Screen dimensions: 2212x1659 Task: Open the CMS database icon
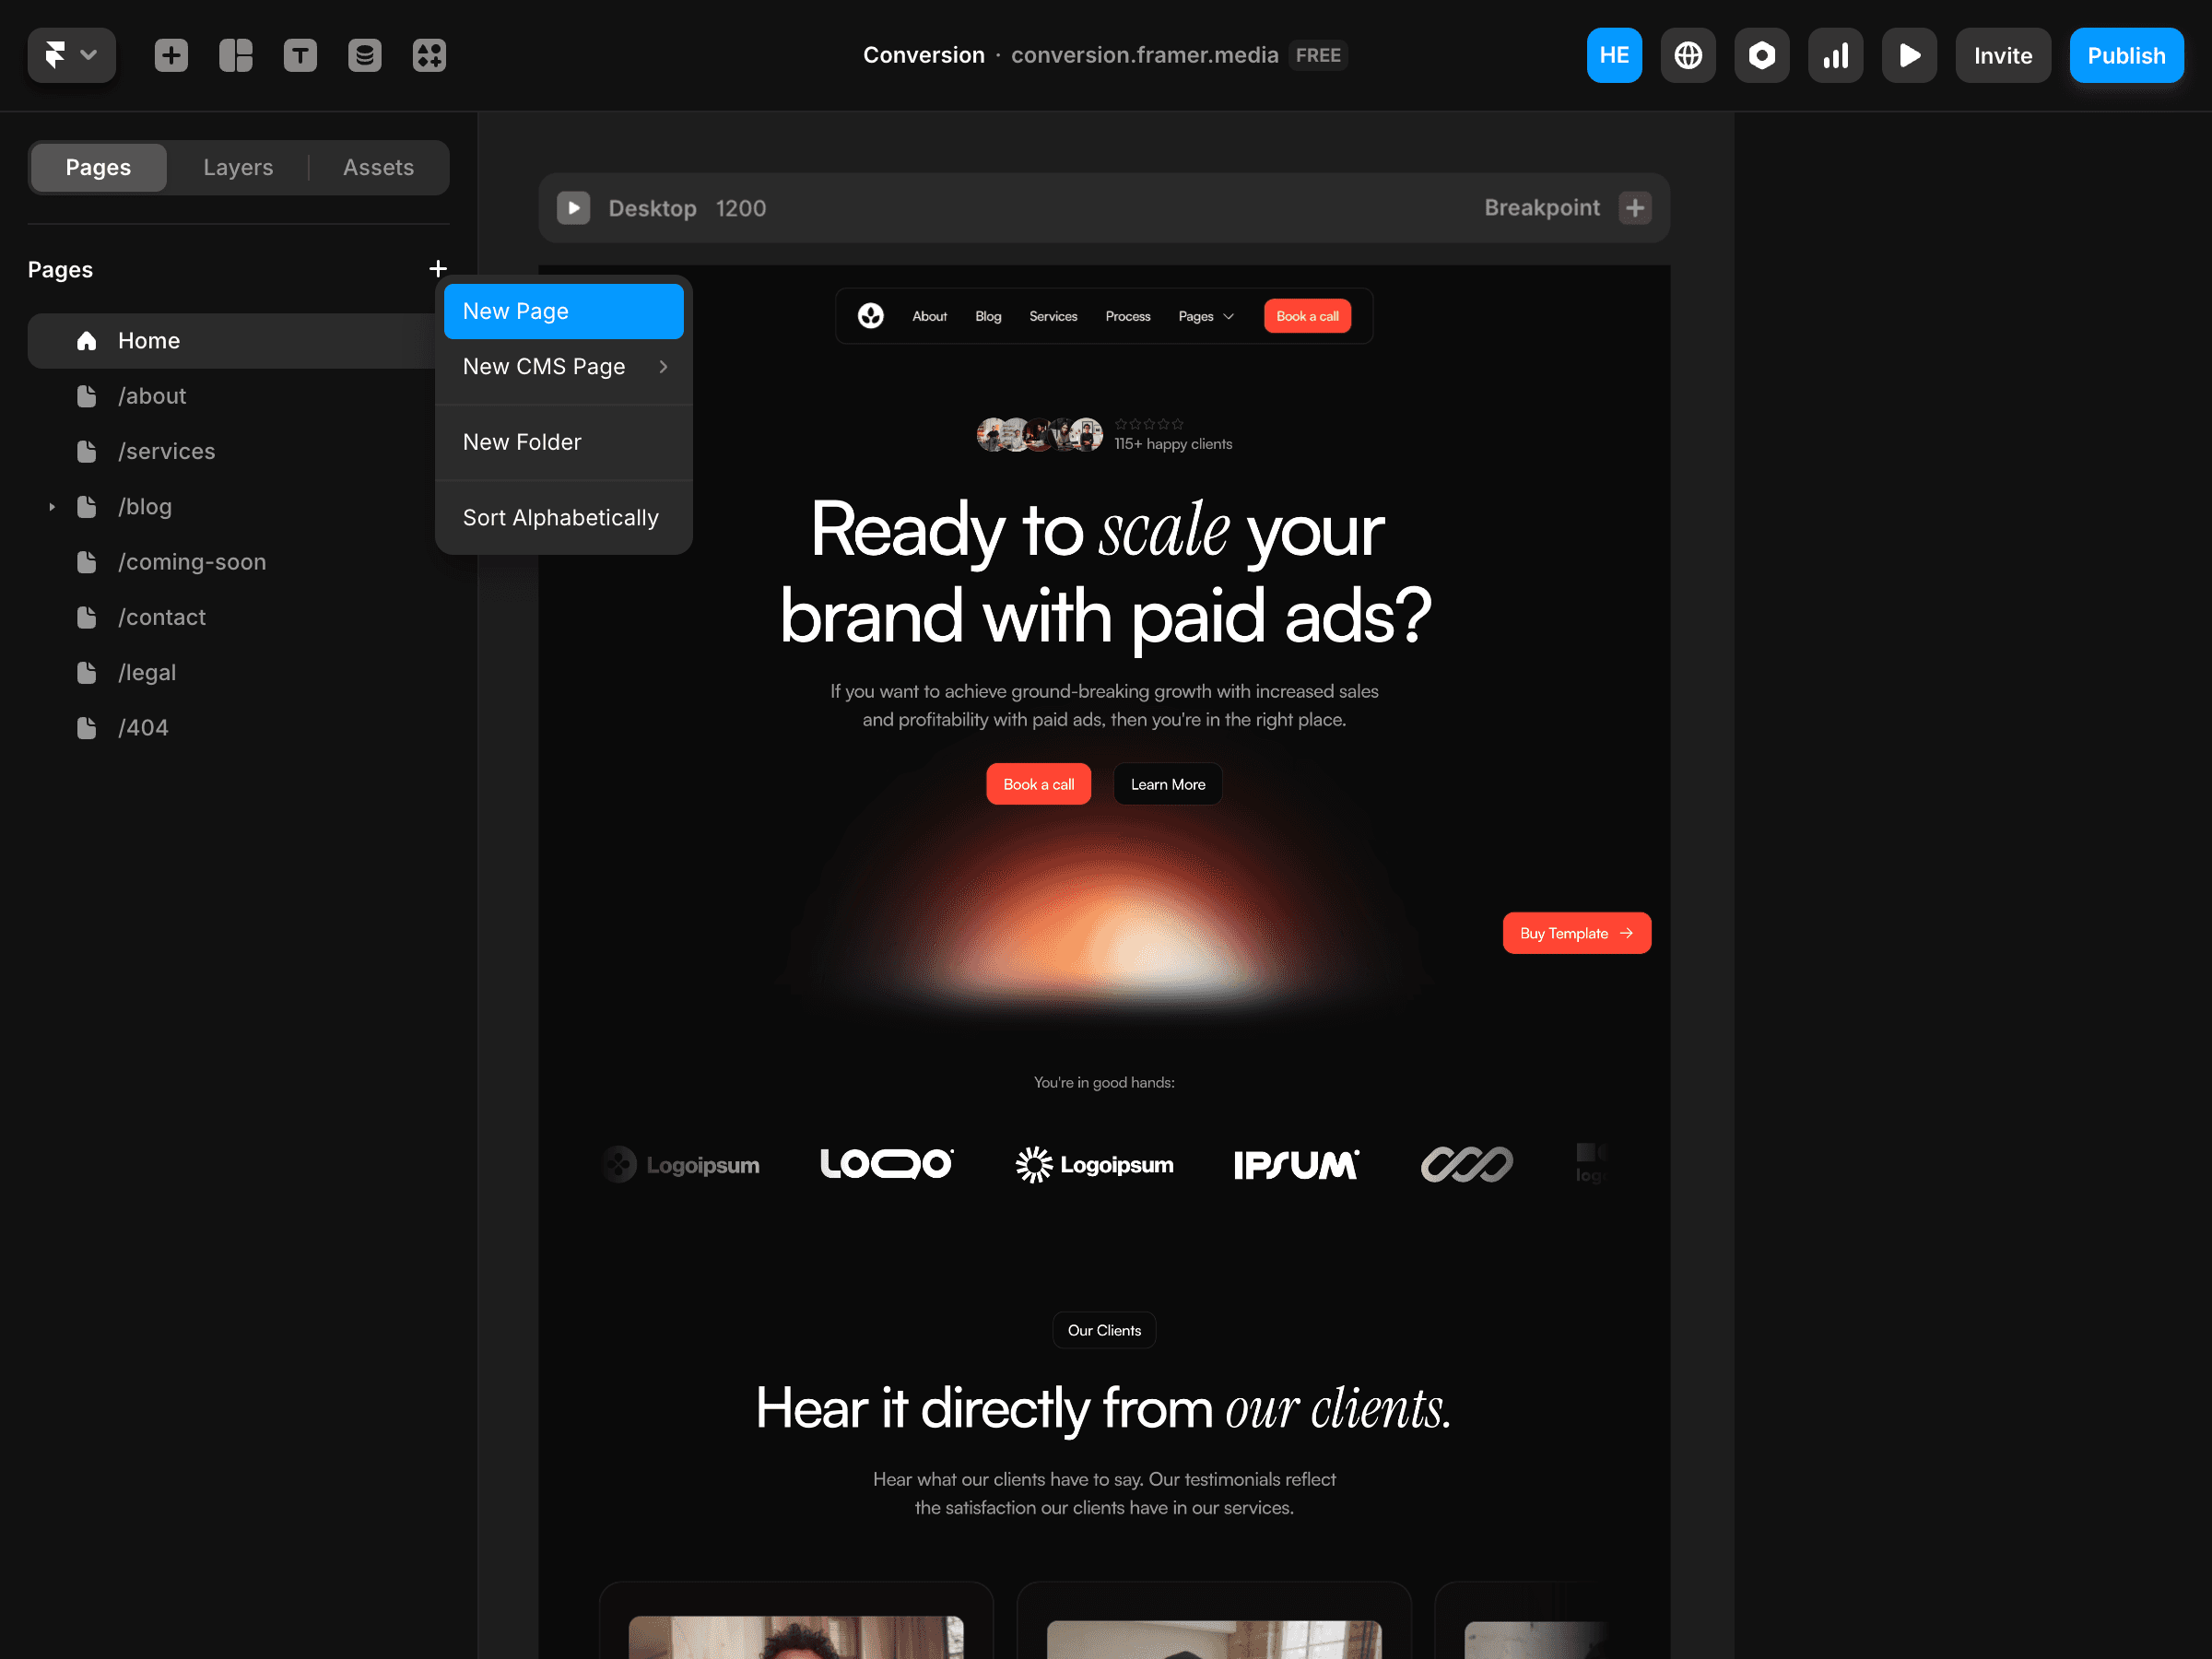[x=364, y=55]
